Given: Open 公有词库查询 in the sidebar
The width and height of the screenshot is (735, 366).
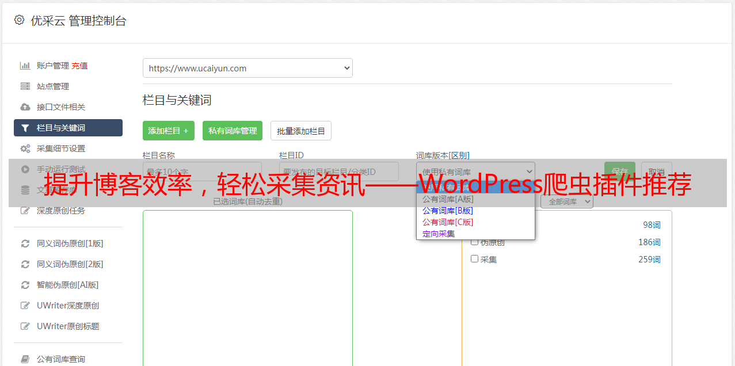Looking at the screenshot, I should coord(61,359).
